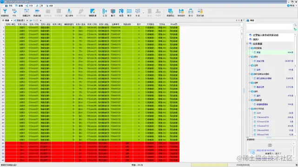This screenshot has width=298, height=167.
Task: Click the 2022-05-26 snapshot timestamp link
Action: pos(265,150)
